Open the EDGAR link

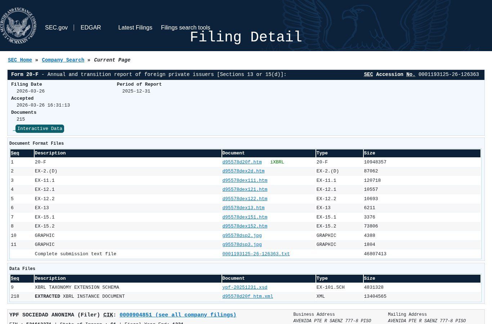click(x=91, y=28)
